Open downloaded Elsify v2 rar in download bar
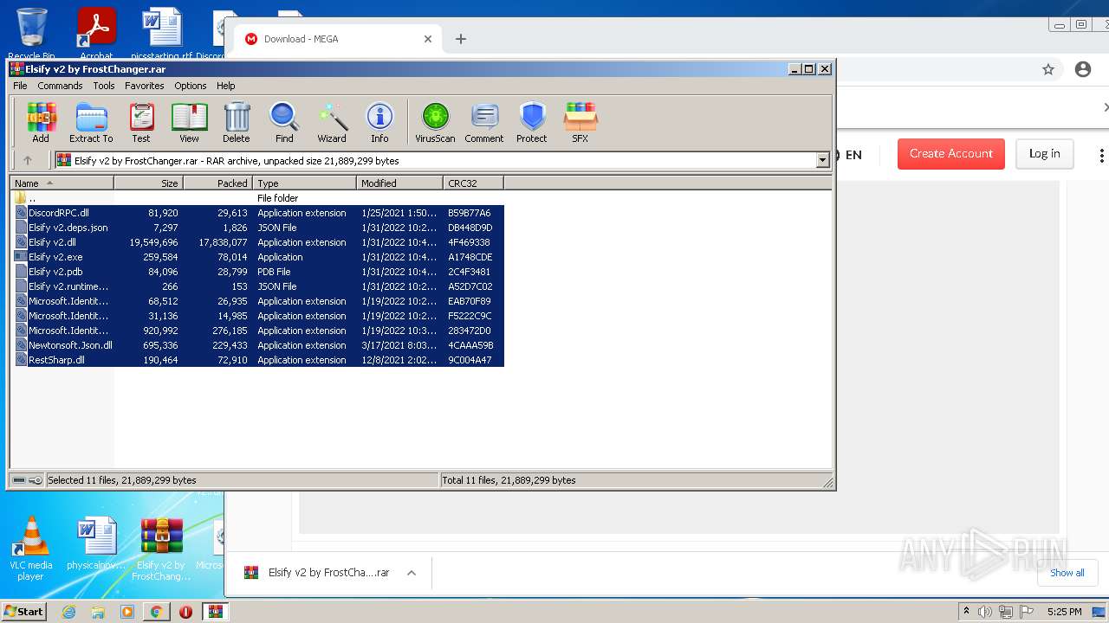This screenshot has width=1109, height=623. click(x=317, y=573)
